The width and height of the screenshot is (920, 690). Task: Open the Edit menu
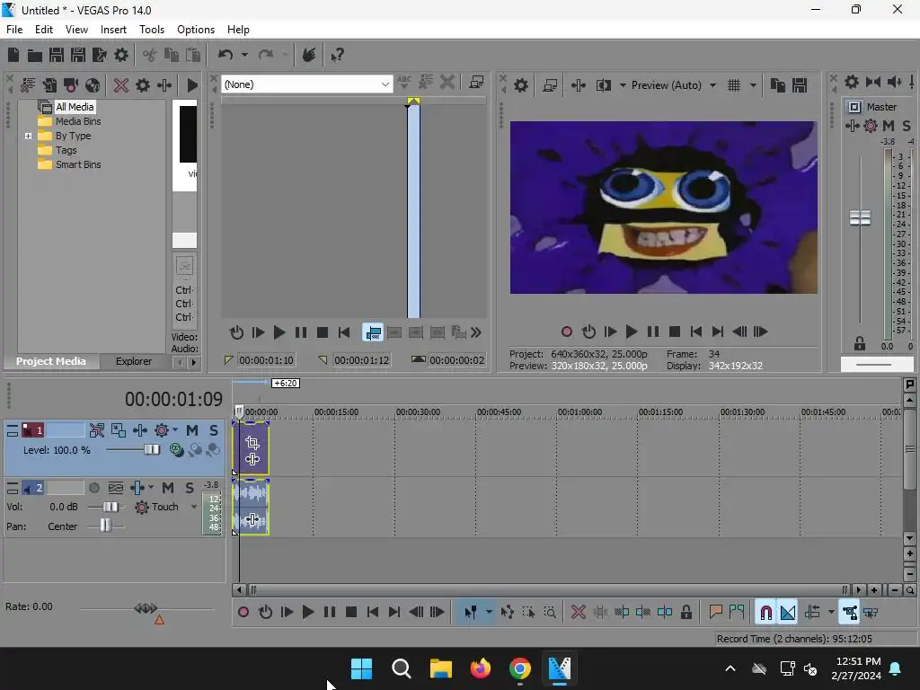pos(43,30)
